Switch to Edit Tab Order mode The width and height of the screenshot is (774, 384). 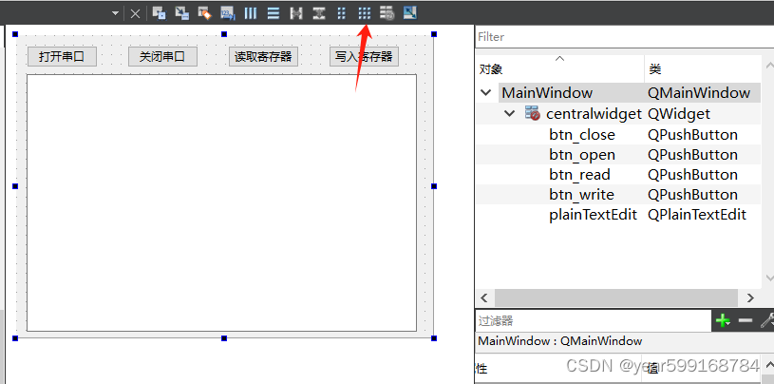227,13
